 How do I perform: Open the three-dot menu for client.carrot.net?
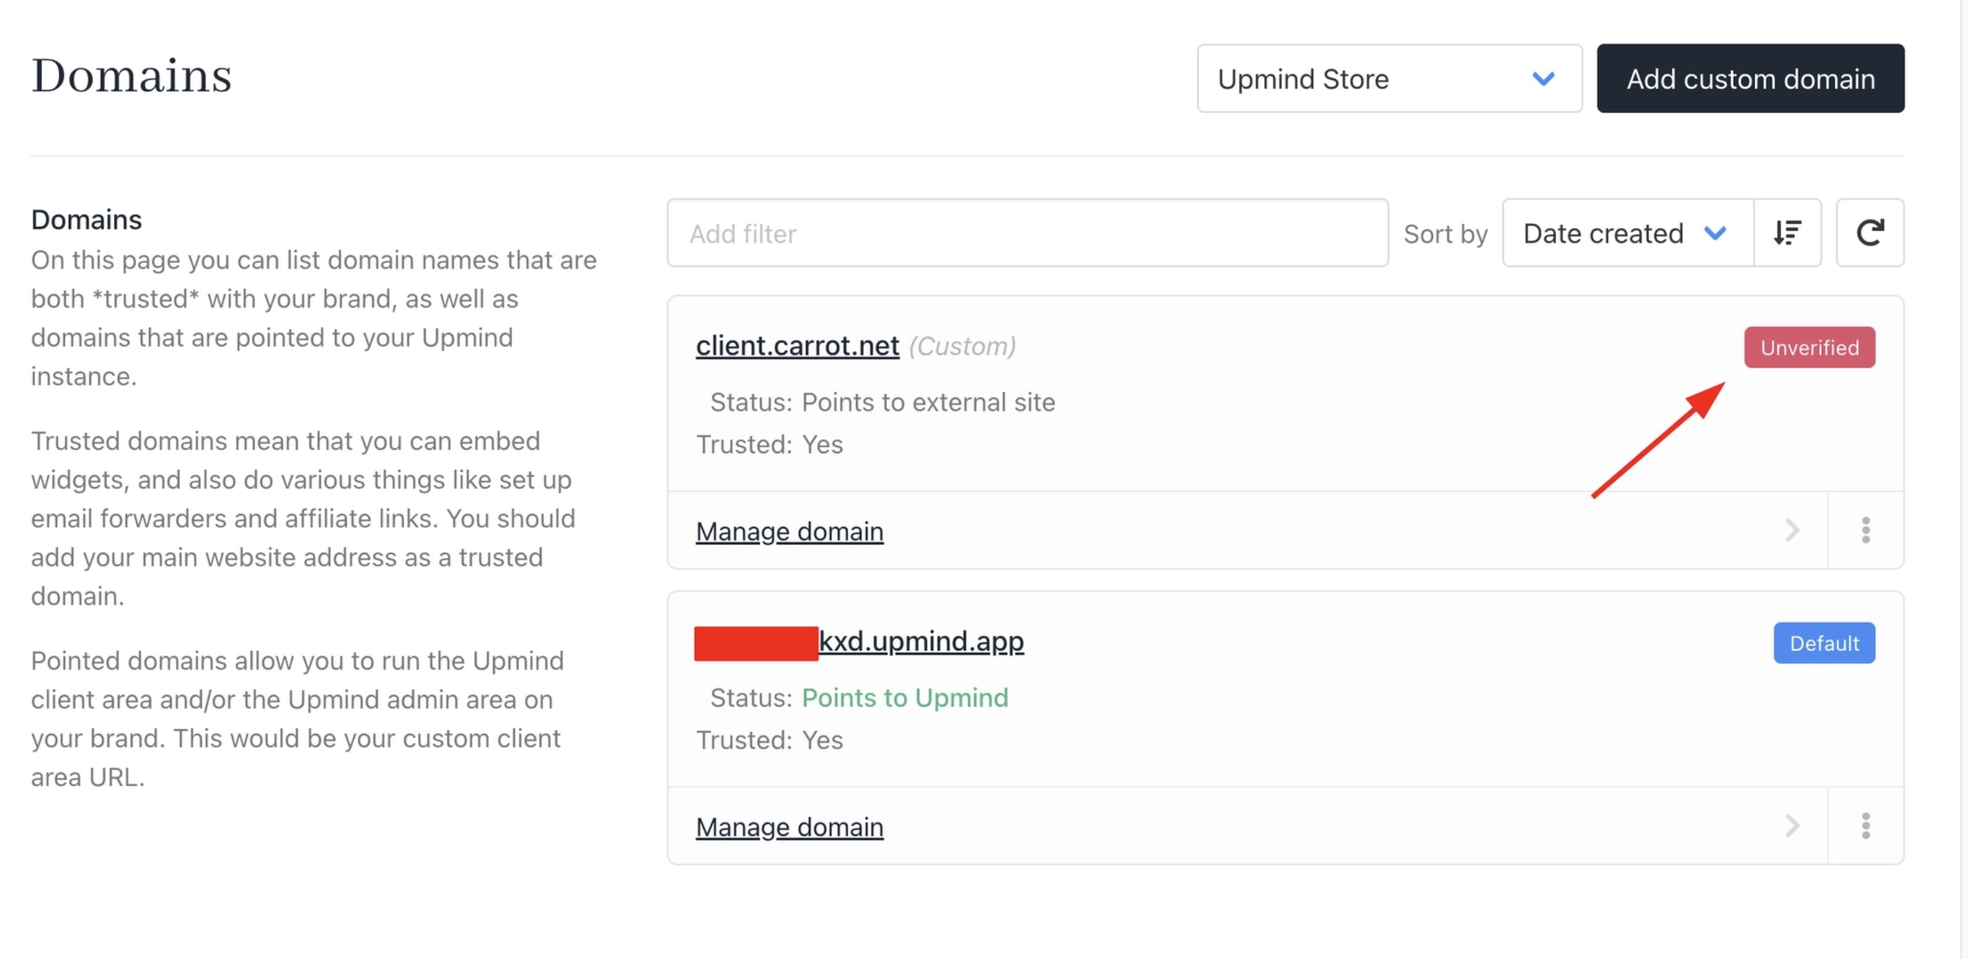coord(1865,530)
